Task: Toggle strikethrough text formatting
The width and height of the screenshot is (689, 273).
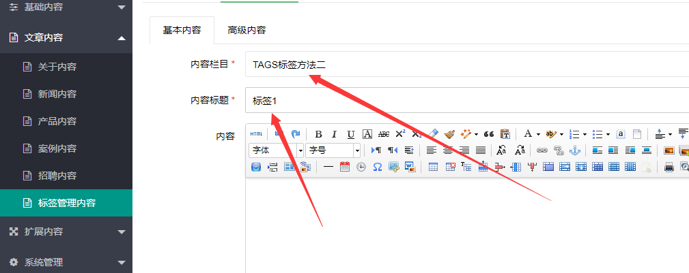Action: (384, 134)
